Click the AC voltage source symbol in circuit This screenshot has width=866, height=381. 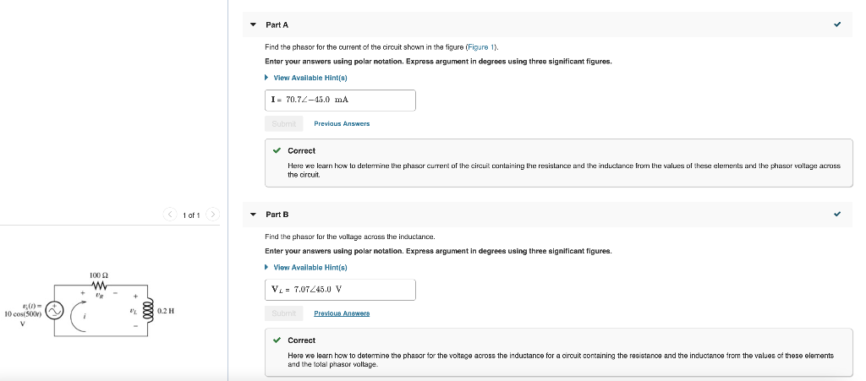click(x=56, y=311)
